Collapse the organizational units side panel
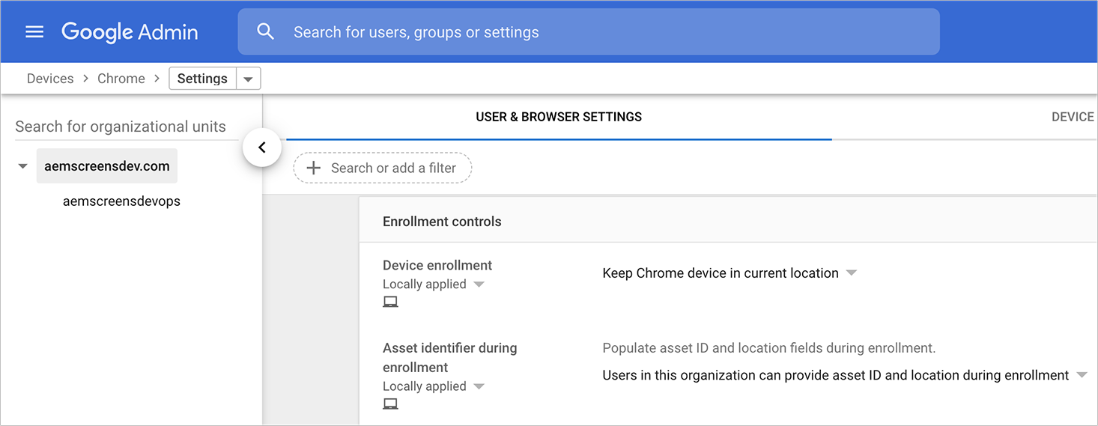Image resolution: width=1098 pixels, height=426 pixels. click(261, 148)
